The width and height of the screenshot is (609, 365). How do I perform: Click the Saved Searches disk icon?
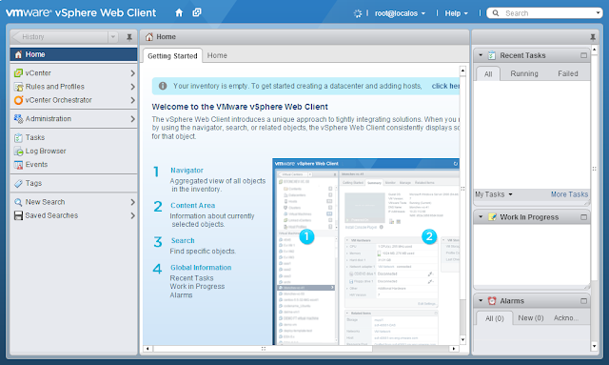tap(18, 215)
